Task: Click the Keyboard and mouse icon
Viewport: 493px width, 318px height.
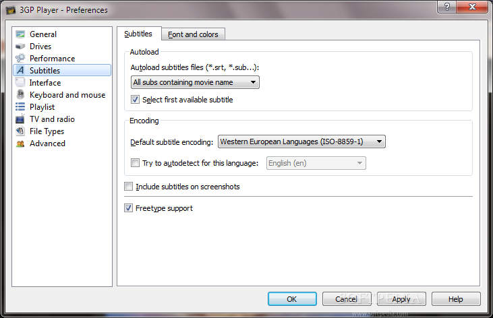Action: pos(20,94)
